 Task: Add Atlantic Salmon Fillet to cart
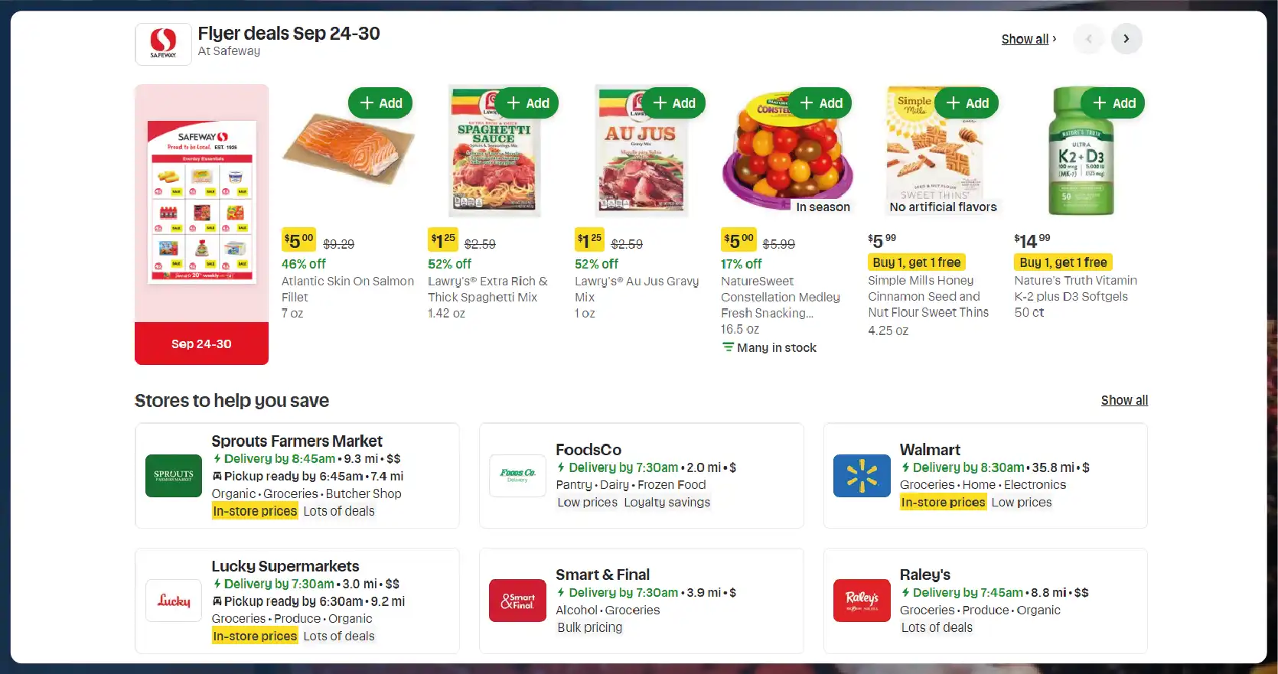click(380, 103)
